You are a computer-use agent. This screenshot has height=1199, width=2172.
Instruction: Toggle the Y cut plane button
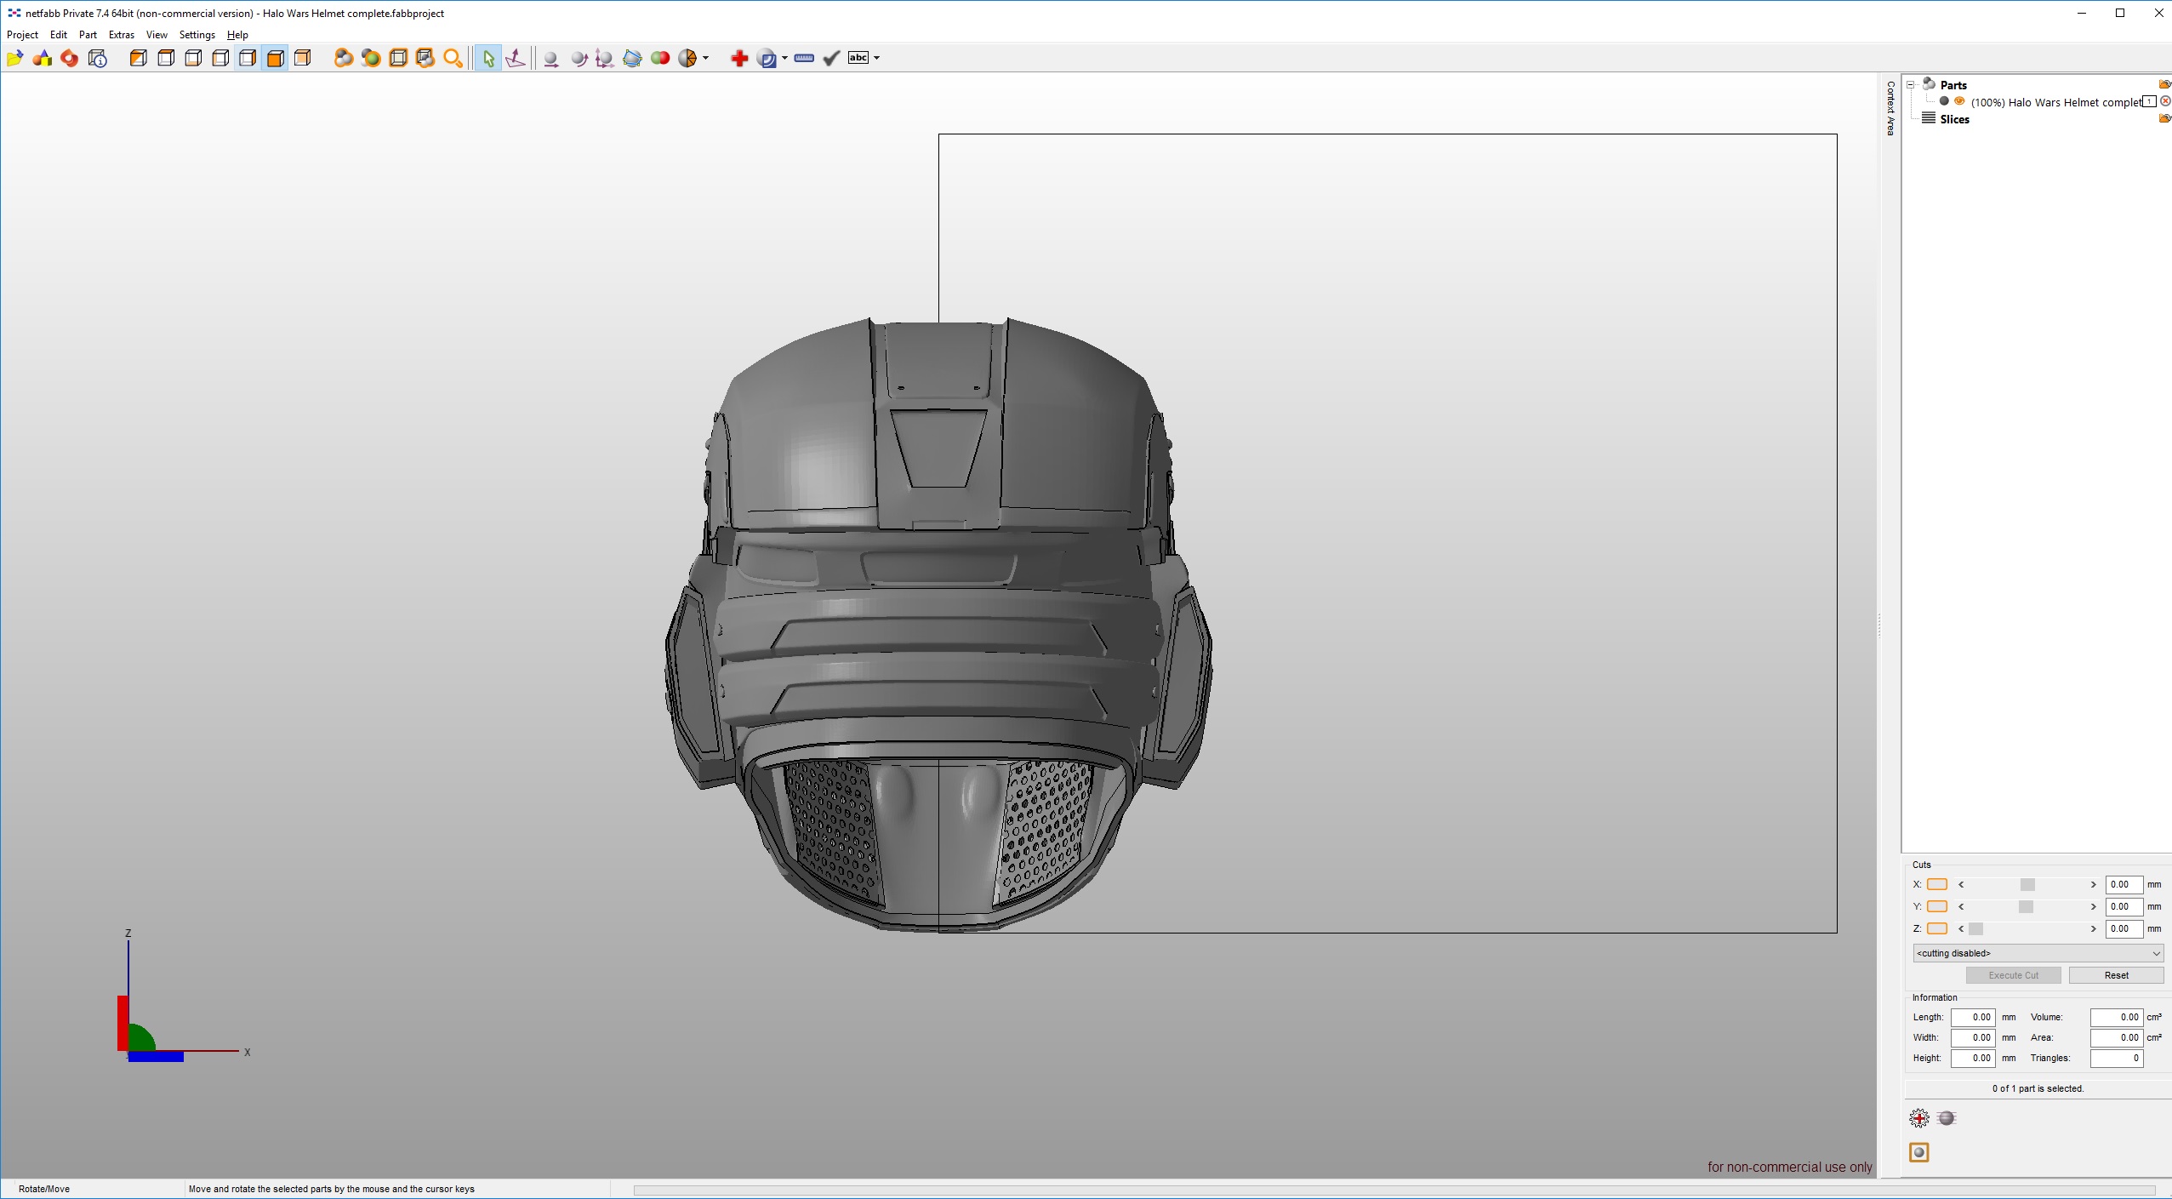tap(1937, 906)
